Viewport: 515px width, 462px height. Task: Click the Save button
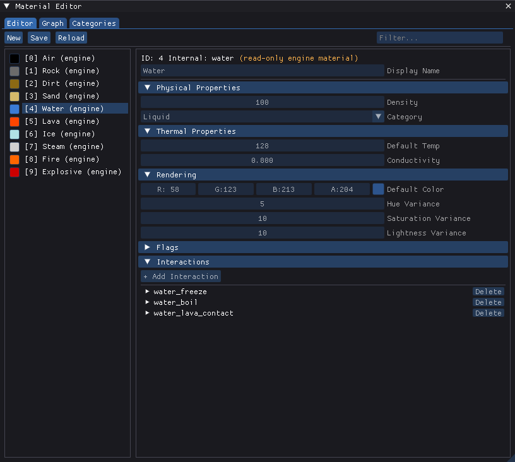(x=39, y=38)
